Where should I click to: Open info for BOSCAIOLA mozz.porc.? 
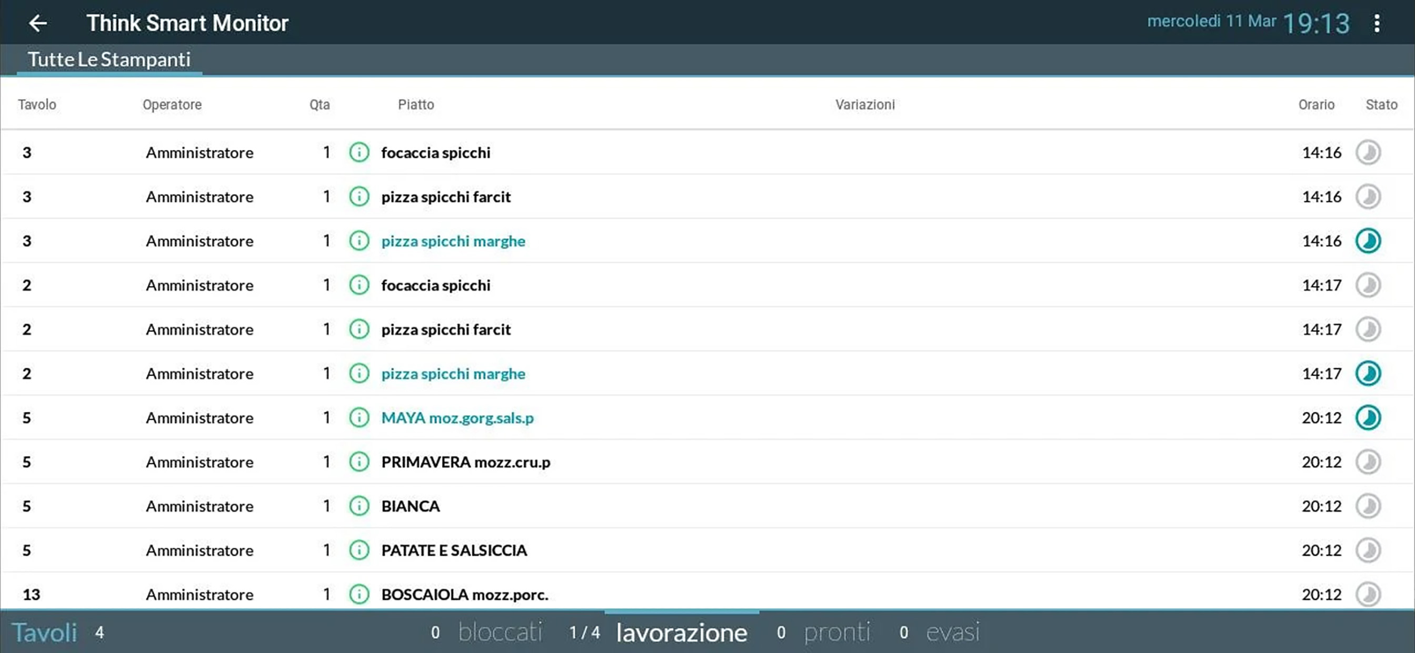358,594
